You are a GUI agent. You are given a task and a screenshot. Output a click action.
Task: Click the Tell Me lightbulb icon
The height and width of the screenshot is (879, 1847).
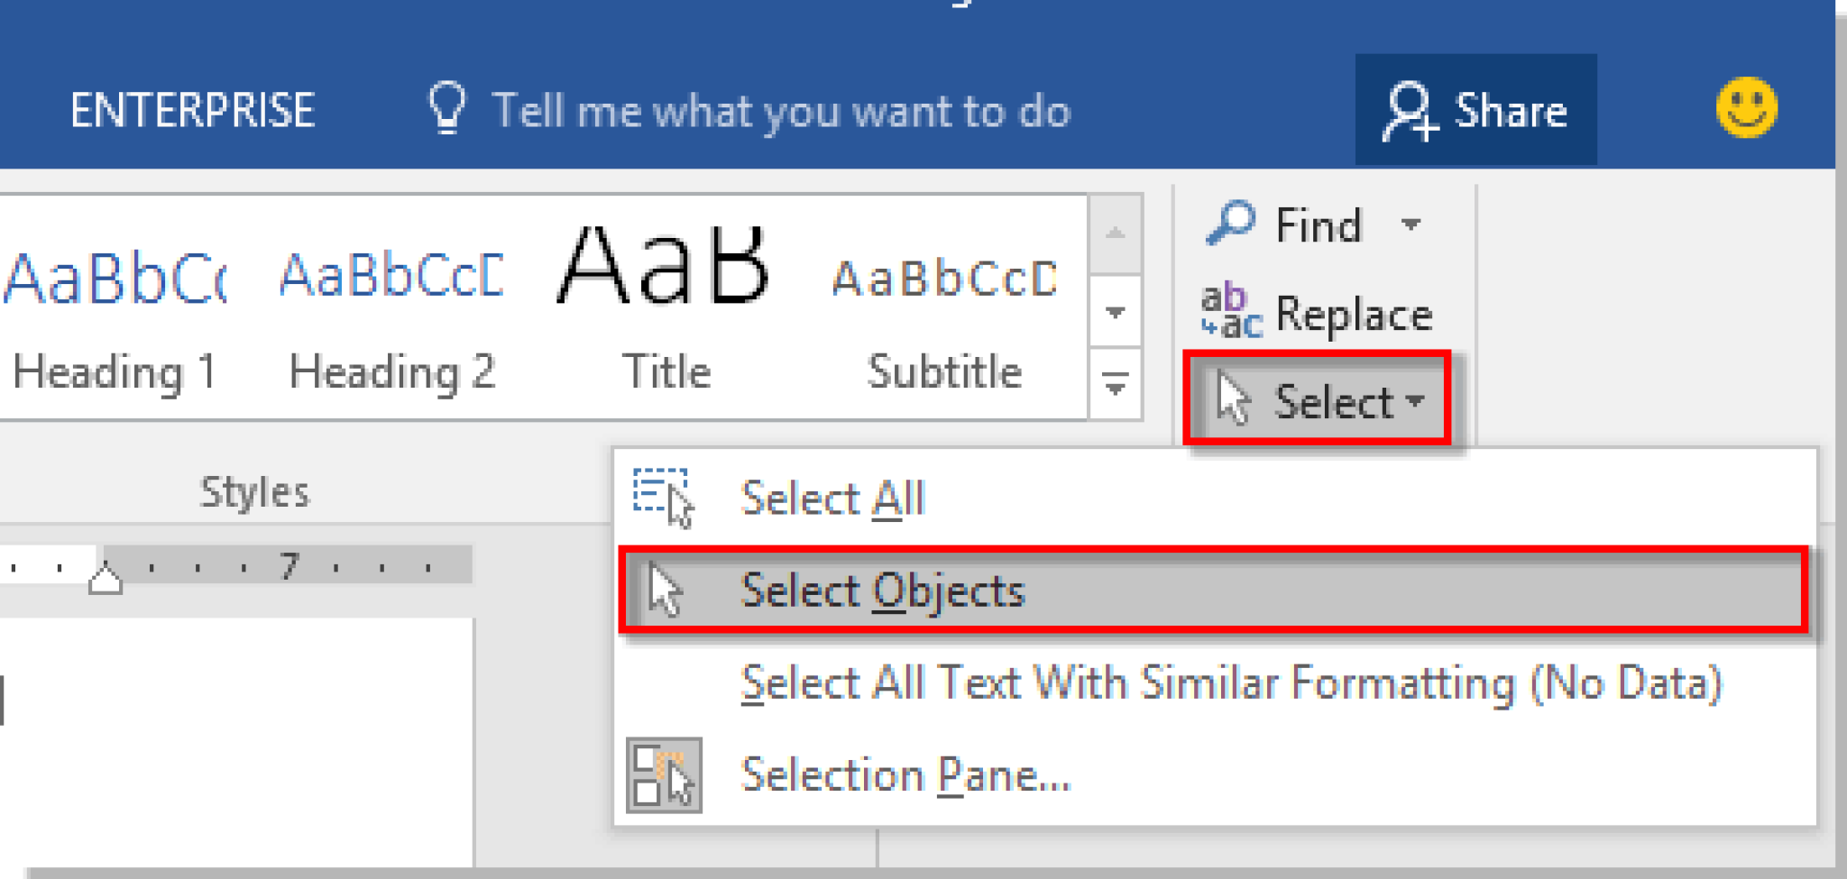pyautogui.click(x=448, y=108)
